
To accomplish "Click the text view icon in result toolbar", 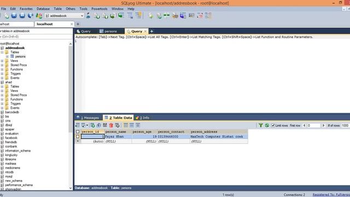I will (138, 125).
